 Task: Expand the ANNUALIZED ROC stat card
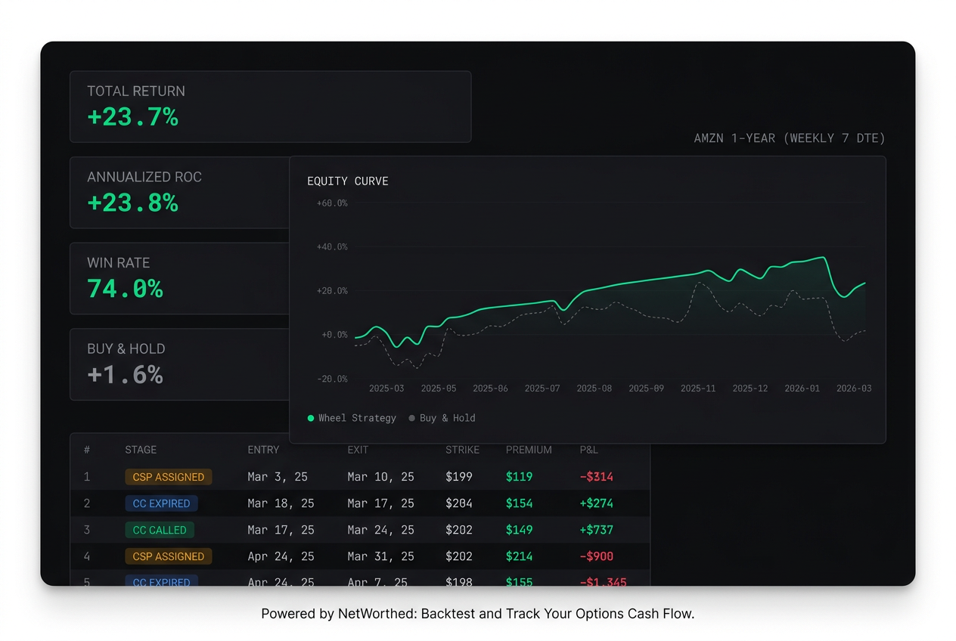coord(179,192)
